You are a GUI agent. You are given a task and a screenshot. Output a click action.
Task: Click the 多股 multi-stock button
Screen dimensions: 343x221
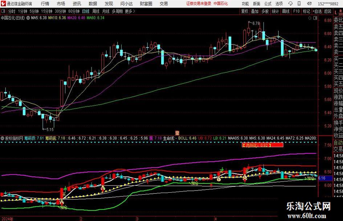pos(265,11)
